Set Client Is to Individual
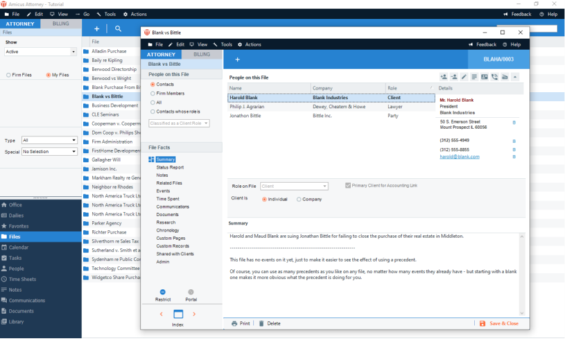565x339 pixels. [264, 199]
